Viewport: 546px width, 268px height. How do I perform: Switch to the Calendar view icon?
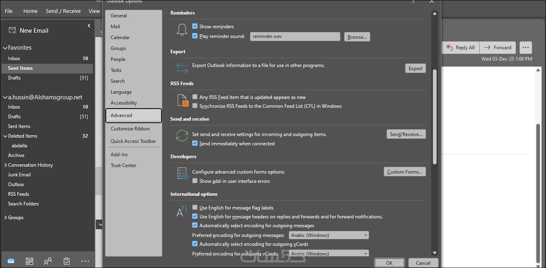[29, 261]
